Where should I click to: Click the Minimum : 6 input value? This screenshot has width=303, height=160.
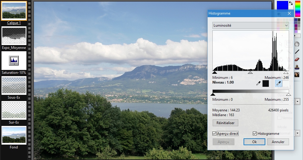pyautogui.click(x=222, y=78)
